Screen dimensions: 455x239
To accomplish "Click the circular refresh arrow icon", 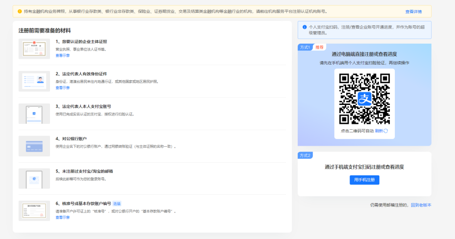I will [x=386, y=131].
